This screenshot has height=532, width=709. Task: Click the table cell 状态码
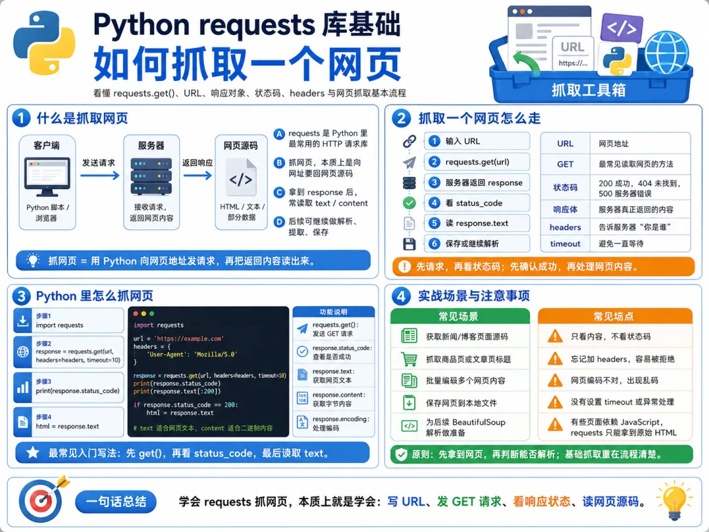click(565, 187)
